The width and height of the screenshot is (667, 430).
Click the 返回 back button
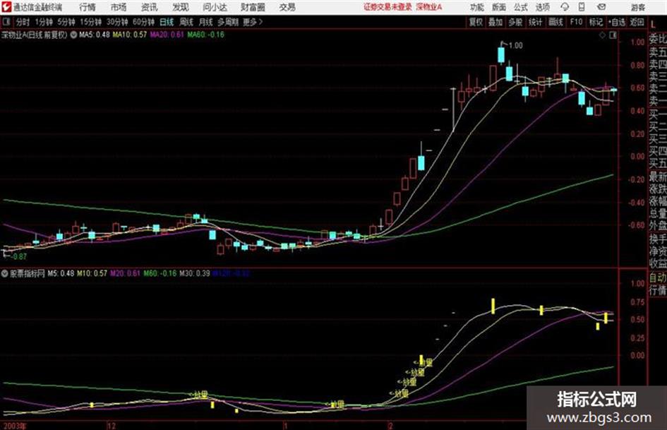pyautogui.click(x=637, y=22)
